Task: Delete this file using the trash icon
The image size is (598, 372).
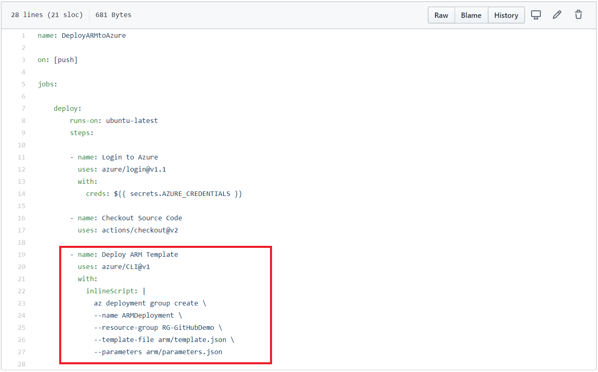Action: [579, 15]
